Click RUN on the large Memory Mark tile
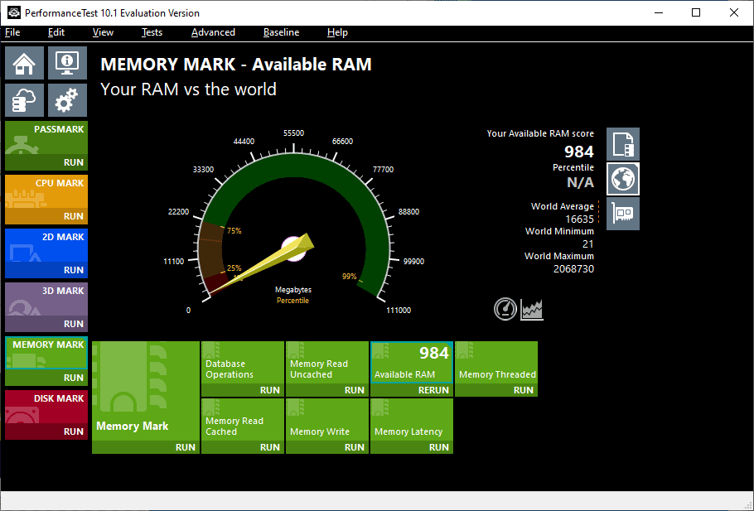This screenshot has height=511, width=754. 185,447
